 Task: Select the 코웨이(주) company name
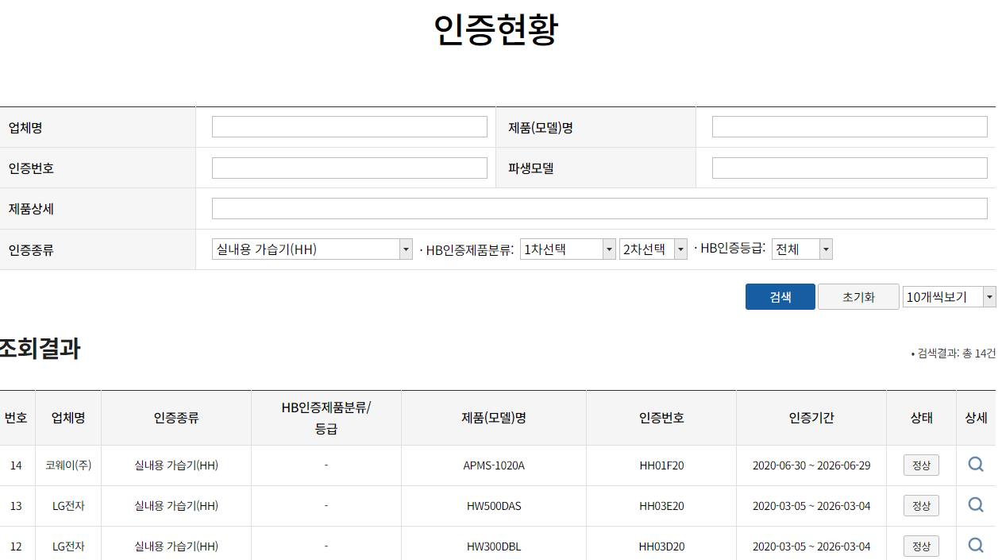click(x=67, y=464)
